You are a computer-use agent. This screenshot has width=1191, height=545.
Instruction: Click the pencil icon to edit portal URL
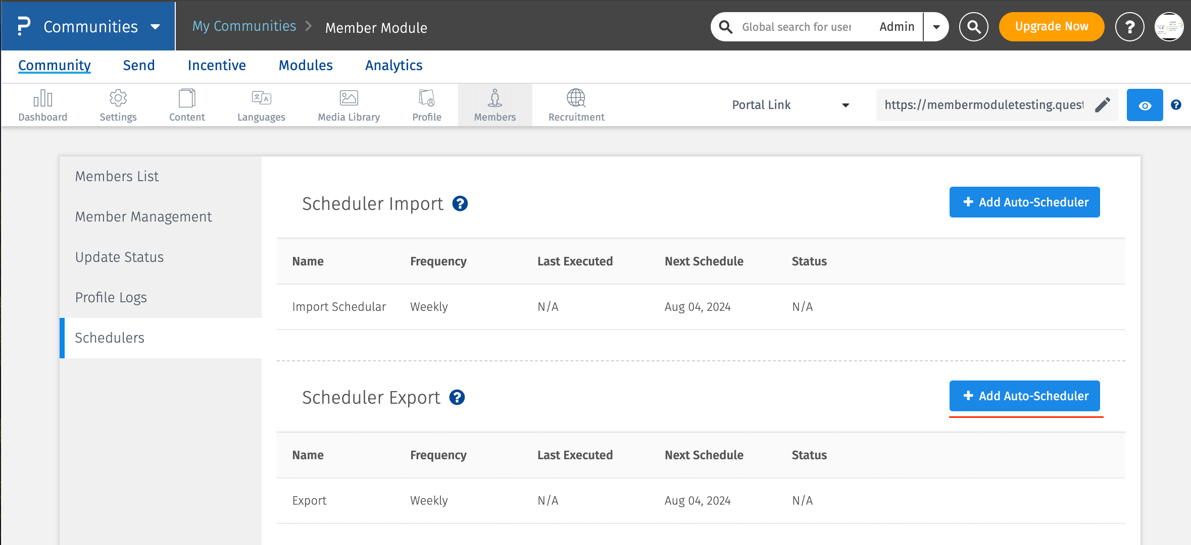pyautogui.click(x=1102, y=105)
